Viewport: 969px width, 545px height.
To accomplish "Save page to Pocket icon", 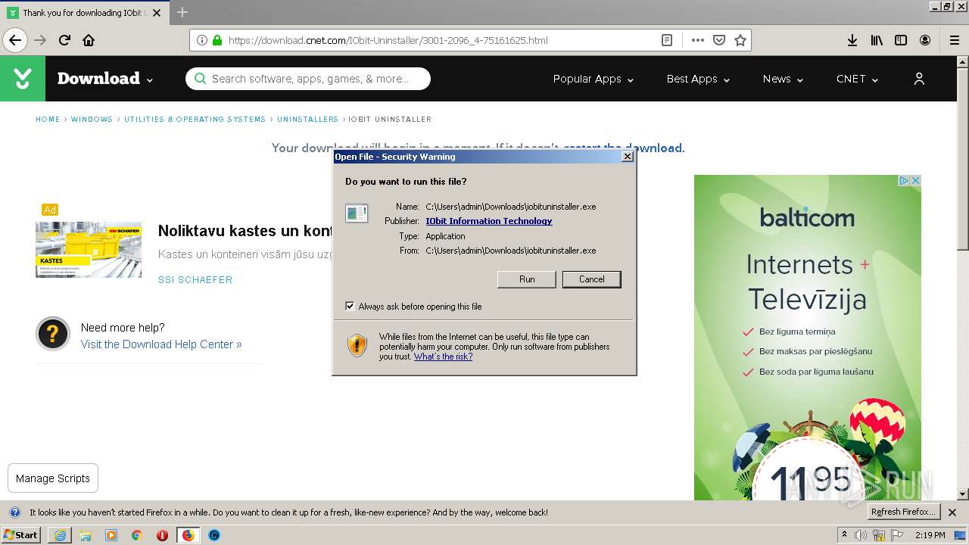I will click(x=719, y=40).
